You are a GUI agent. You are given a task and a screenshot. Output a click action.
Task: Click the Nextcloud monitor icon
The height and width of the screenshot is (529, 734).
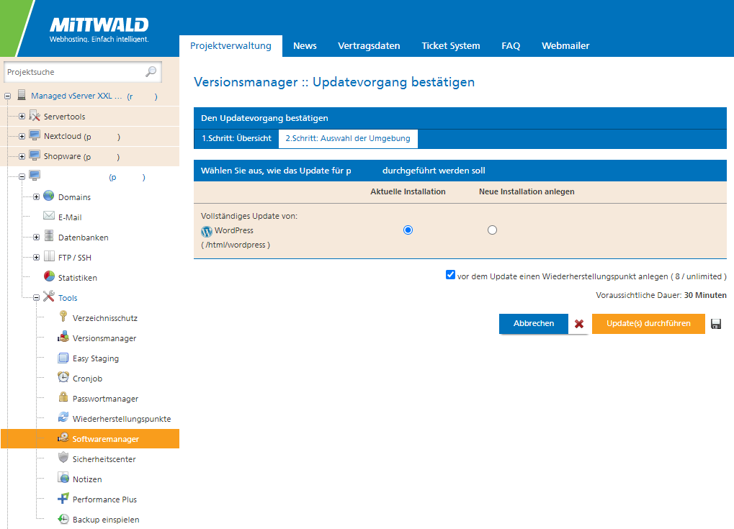pyautogui.click(x=35, y=135)
